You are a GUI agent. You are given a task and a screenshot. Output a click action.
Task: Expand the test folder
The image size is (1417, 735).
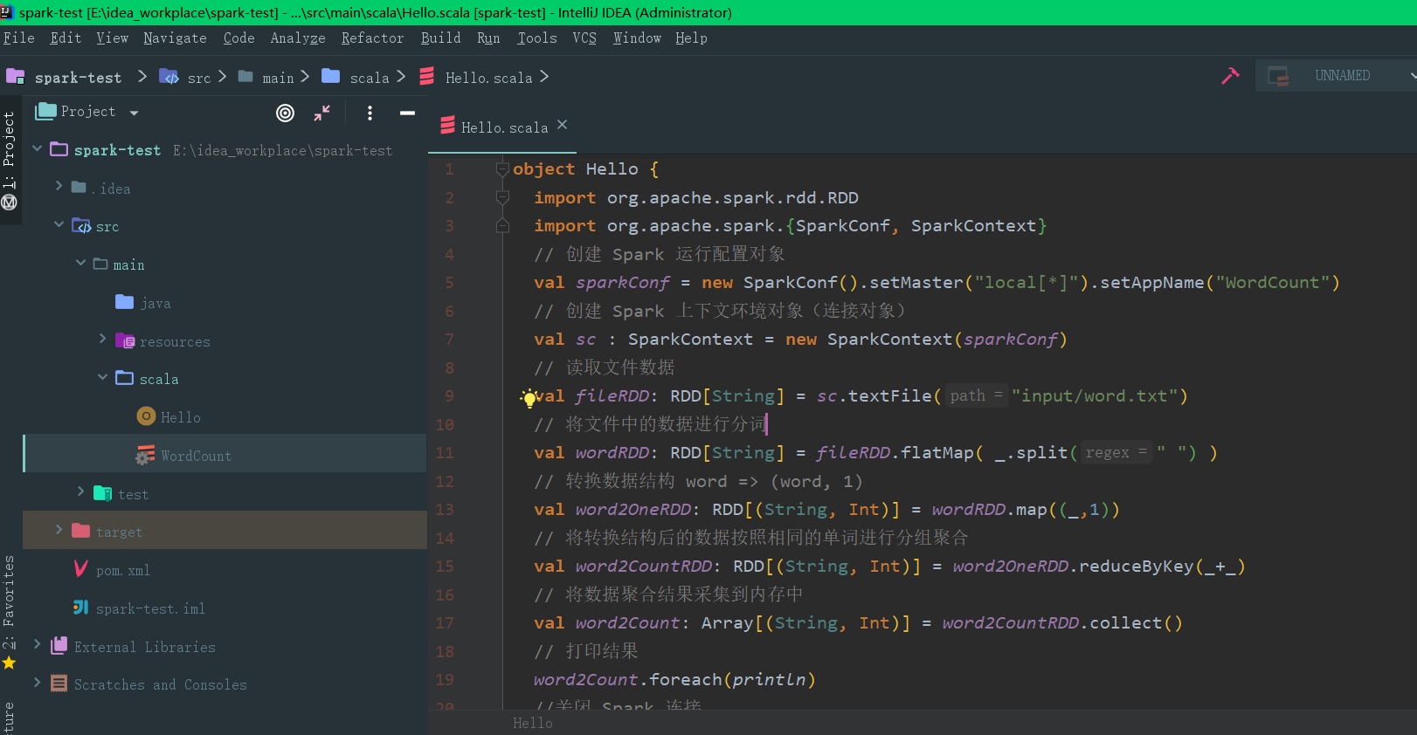click(81, 491)
